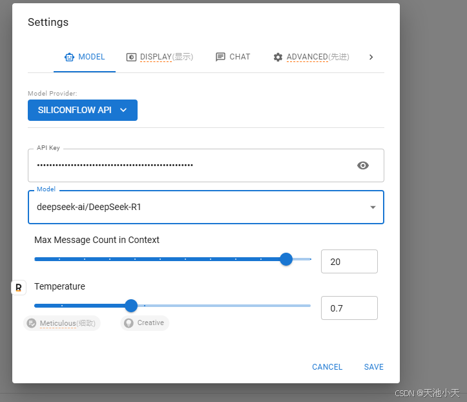Focus the API Key input field
467x402 pixels.
pyautogui.click(x=206, y=165)
